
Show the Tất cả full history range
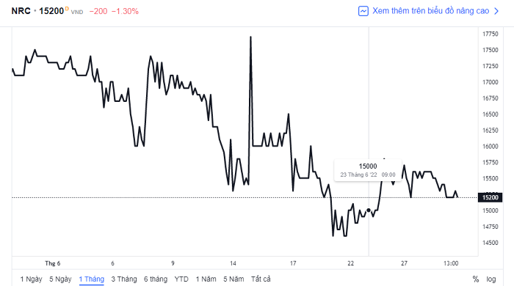tap(261, 279)
